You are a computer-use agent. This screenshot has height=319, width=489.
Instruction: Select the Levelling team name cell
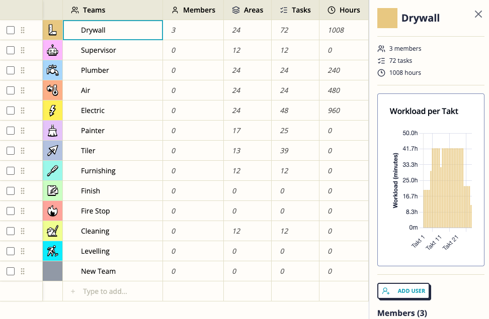click(113, 251)
